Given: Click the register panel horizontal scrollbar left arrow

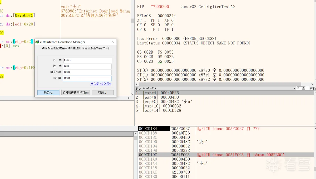Looking at the screenshot, I should click(x=137, y=84).
